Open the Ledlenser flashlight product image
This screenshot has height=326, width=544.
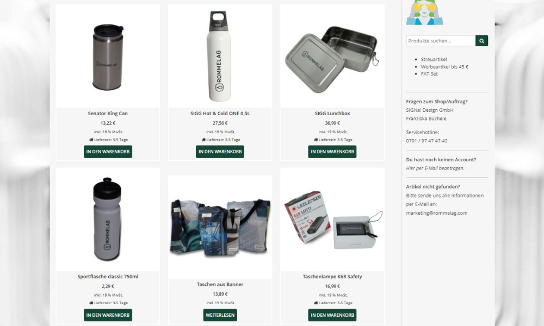pyautogui.click(x=332, y=220)
